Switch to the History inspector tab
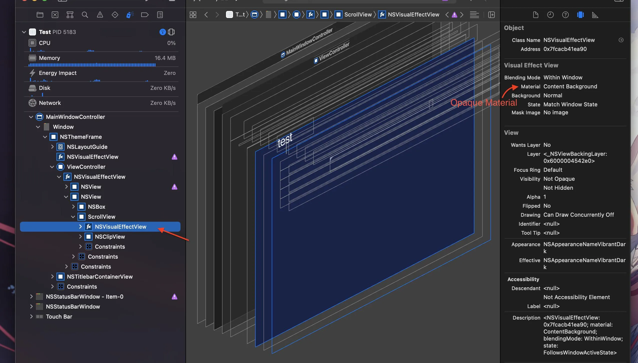Image resolution: width=638 pixels, height=363 pixels. pyautogui.click(x=550, y=15)
